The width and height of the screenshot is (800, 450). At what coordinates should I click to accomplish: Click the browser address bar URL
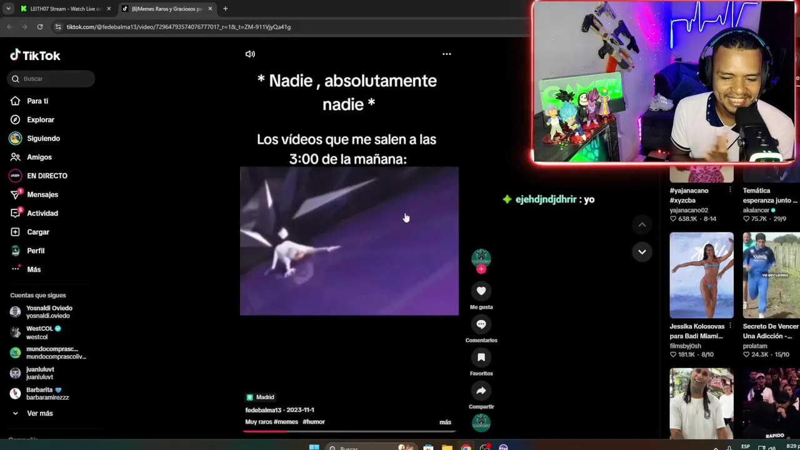click(179, 27)
